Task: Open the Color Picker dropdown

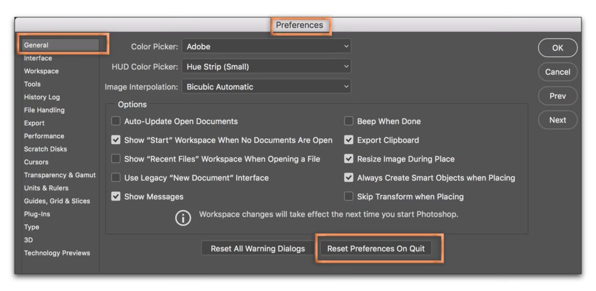Action: pos(267,46)
